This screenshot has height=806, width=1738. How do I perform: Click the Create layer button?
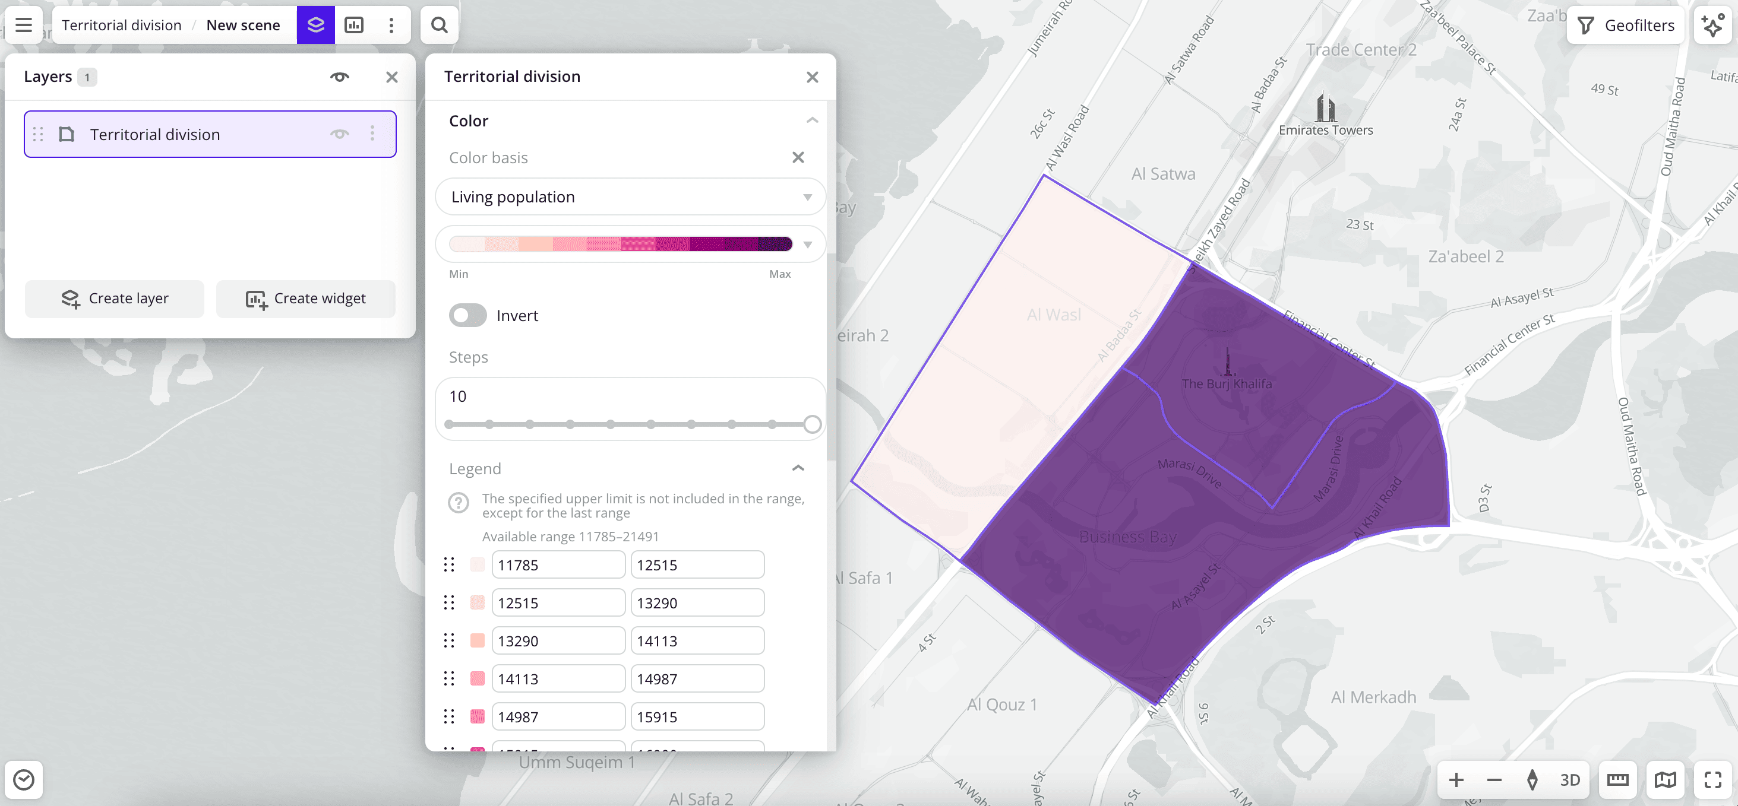pyautogui.click(x=115, y=299)
